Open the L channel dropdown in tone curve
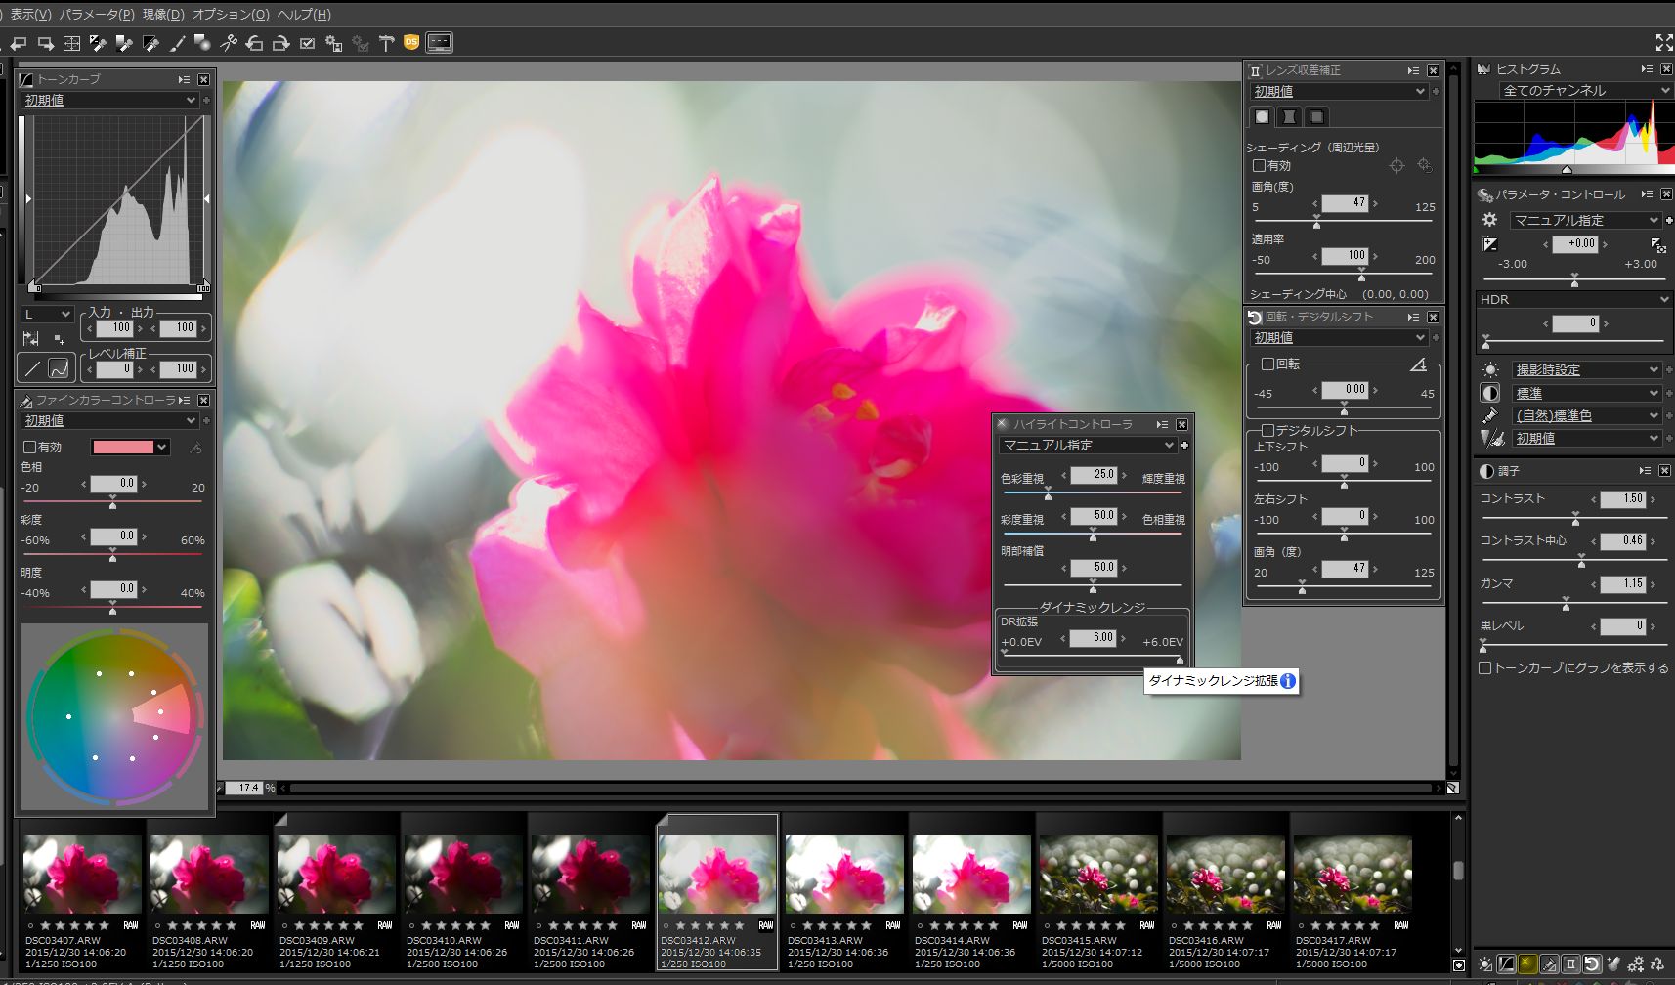This screenshot has width=1675, height=985. tap(48, 314)
